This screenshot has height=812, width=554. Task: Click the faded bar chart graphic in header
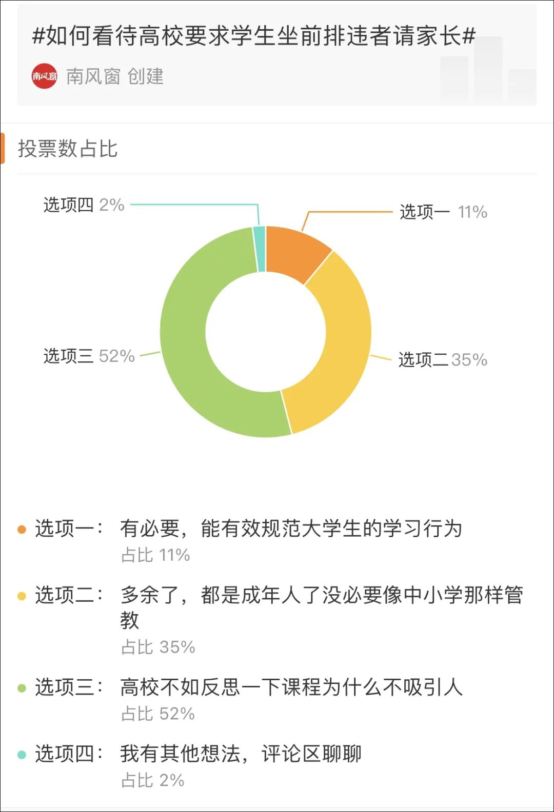click(x=488, y=70)
